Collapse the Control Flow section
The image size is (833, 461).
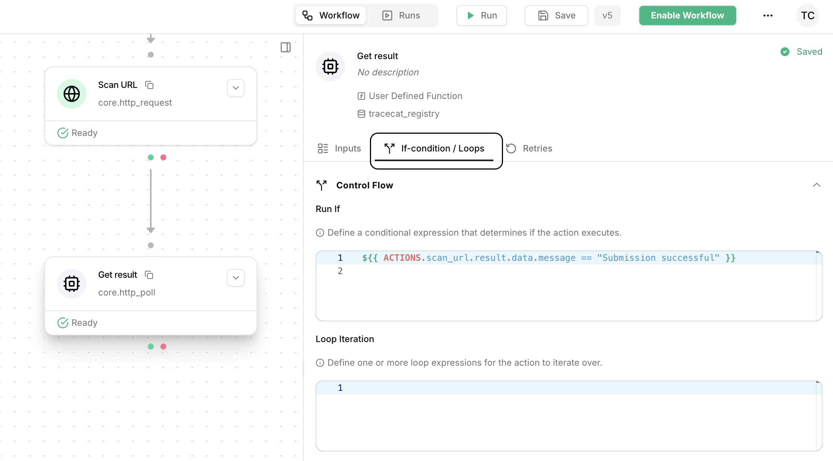click(817, 185)
